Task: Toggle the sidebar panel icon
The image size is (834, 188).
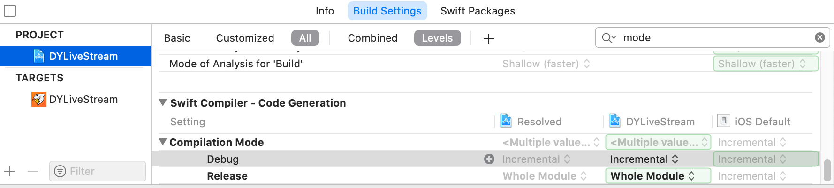Action: 10,11
